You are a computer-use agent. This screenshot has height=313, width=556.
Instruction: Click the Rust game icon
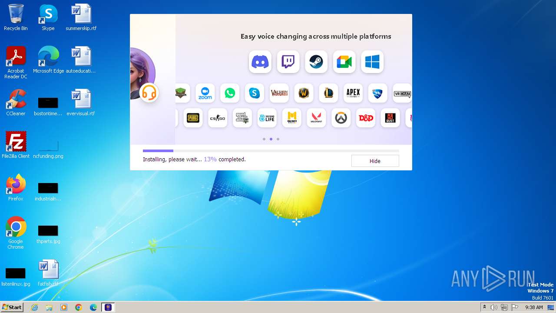point(390,118)
